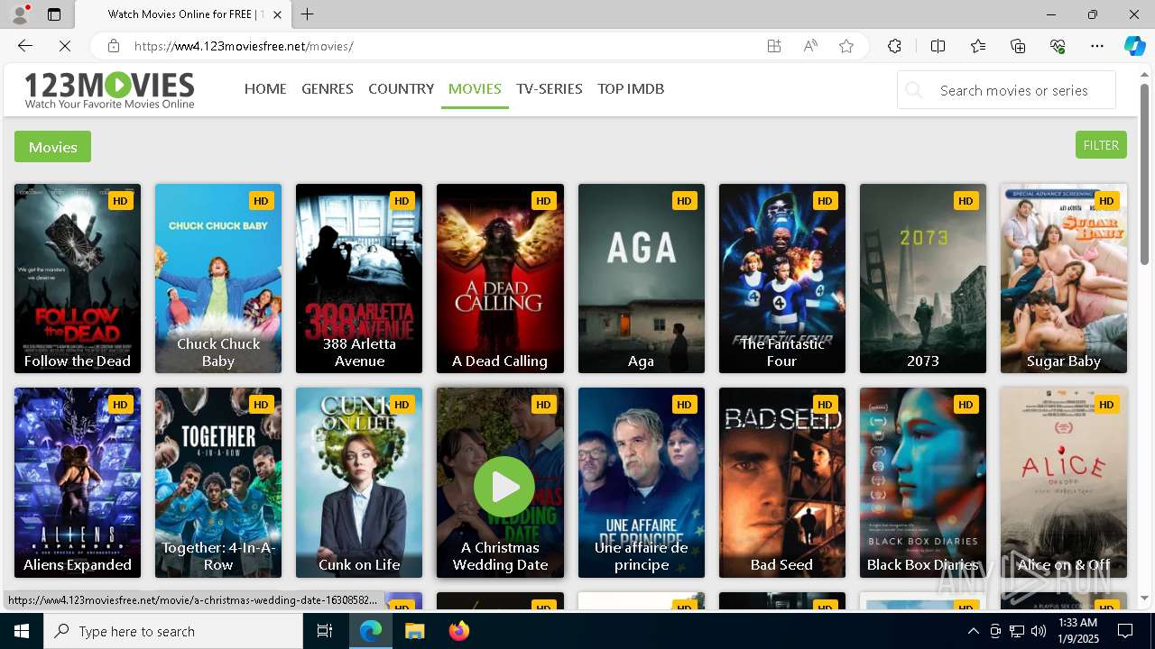Screen dimensions: 1155x649
Task: Close the Watch Movies Online tab
Action: coord(278,14)
